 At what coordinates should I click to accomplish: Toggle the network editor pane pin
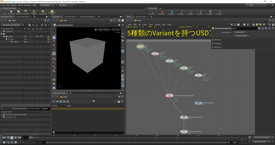click(x=269, y=20)
